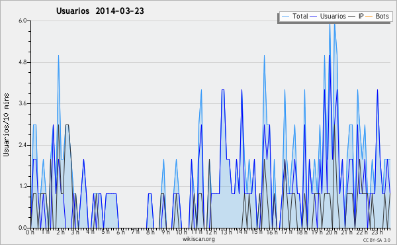This screenshot has height=245, width=397.
Task: Click the 5 h x-axis label
Action: (x=105, y=232)
